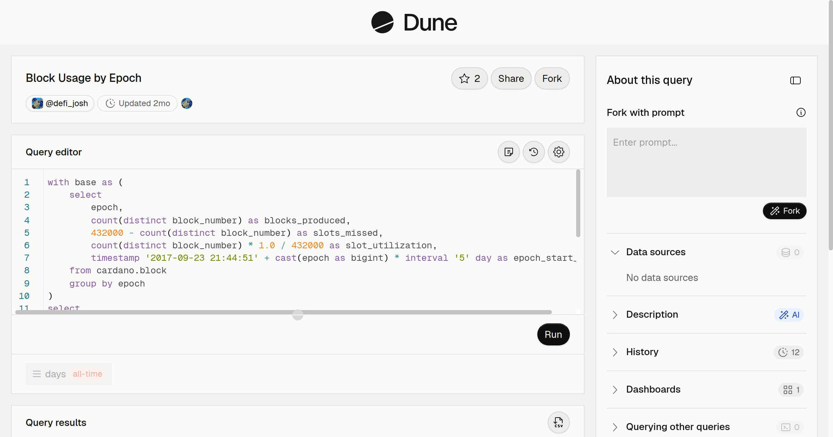Click the vertical scrollbar of code editor
Image resolution: width=833 pixels, height=437 pixels.
pos(578,203)
